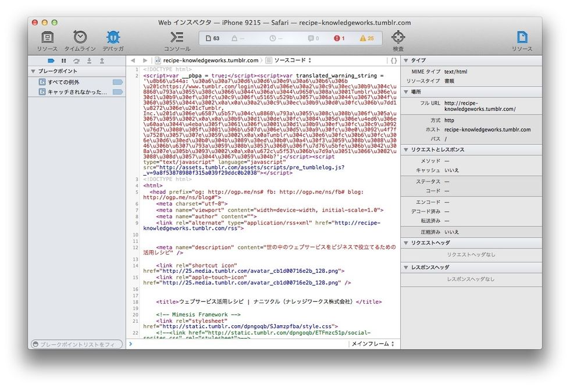Click the back navigation arrow button
This screenshot has width=570, height=388.
133,60
